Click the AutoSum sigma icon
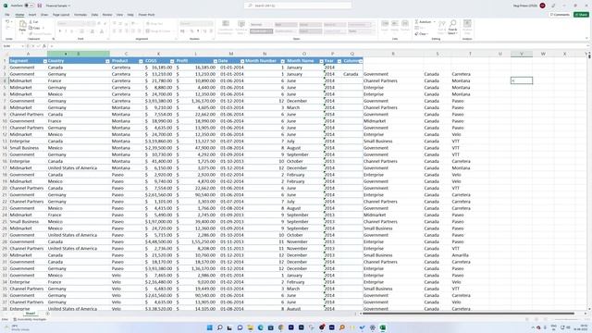 tap(417, 22)
